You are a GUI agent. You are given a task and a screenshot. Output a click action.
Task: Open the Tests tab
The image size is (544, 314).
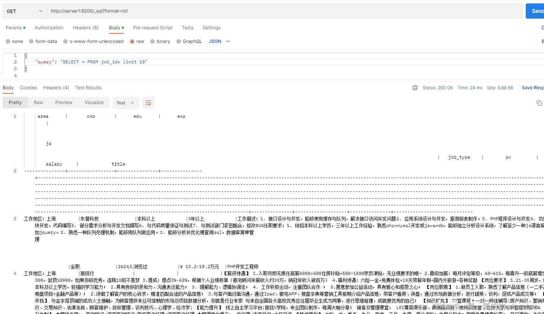pos(187,28)
